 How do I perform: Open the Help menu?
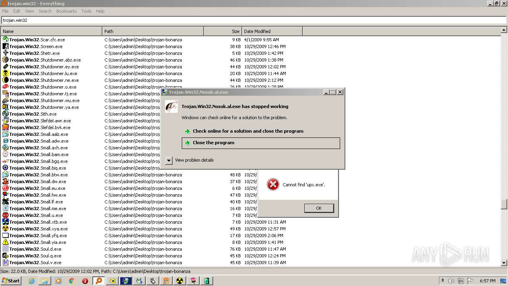(100, 11)
